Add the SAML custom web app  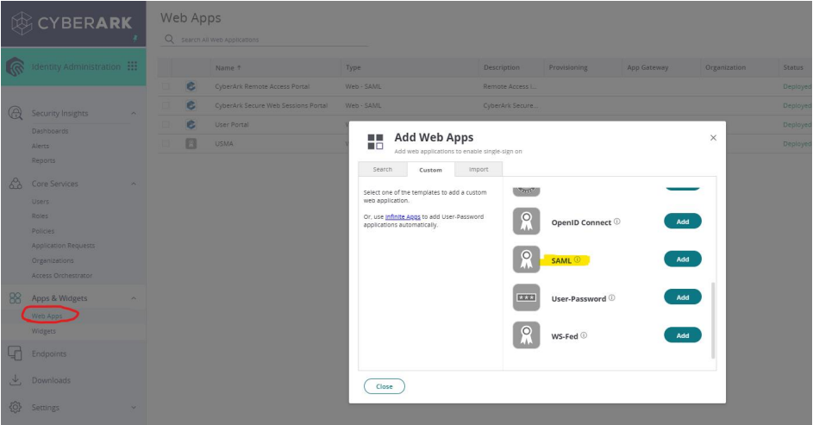pos(682,259)
